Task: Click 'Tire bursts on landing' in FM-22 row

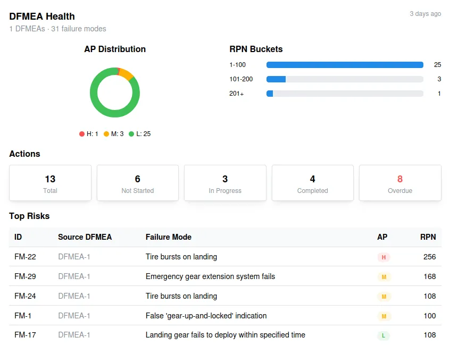Action: 181,257
